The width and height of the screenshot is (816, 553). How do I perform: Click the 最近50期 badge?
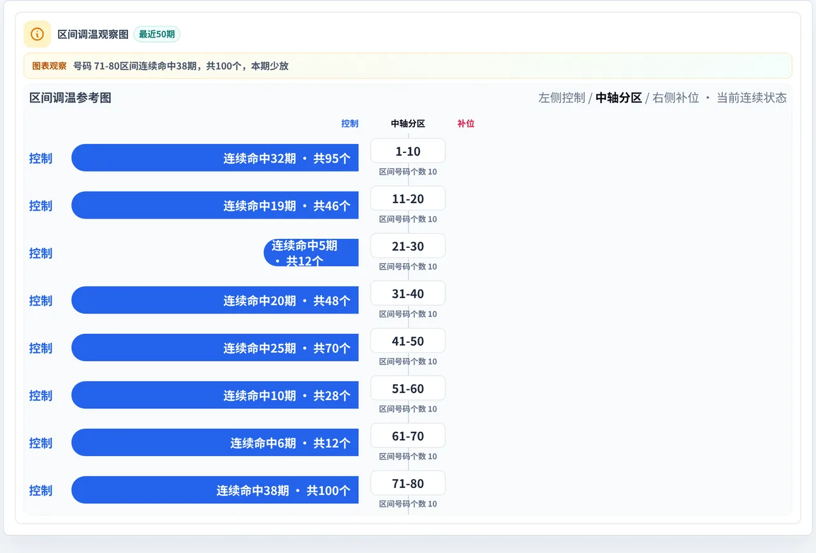point(157,34)
